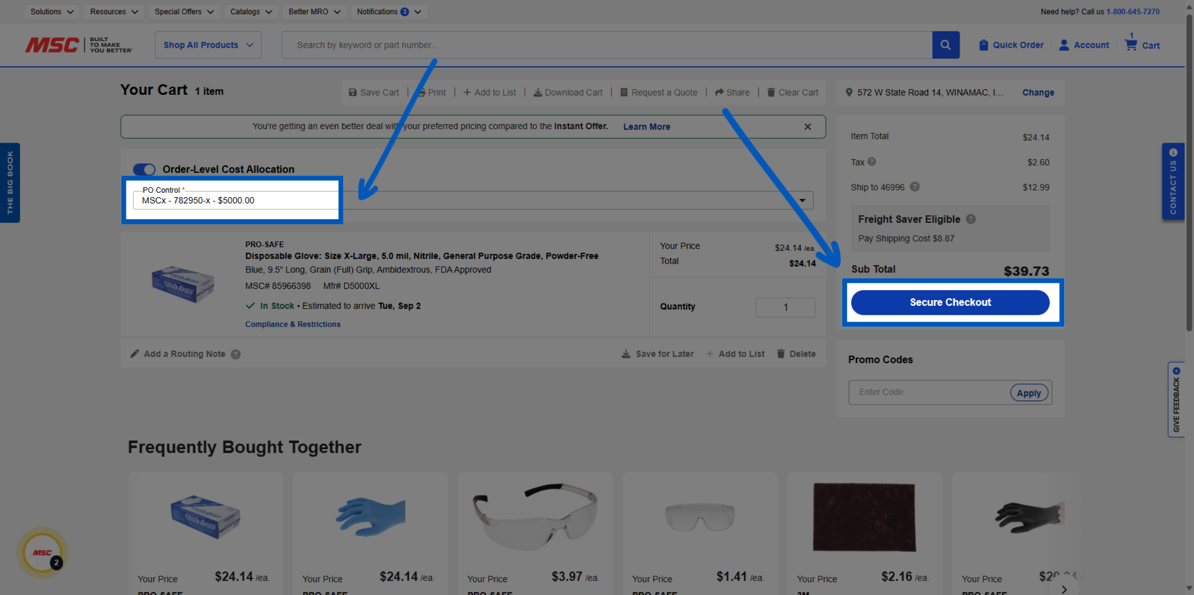Open Compliance & Restrictions link
1194x595 pixels.
coord(293,324)
